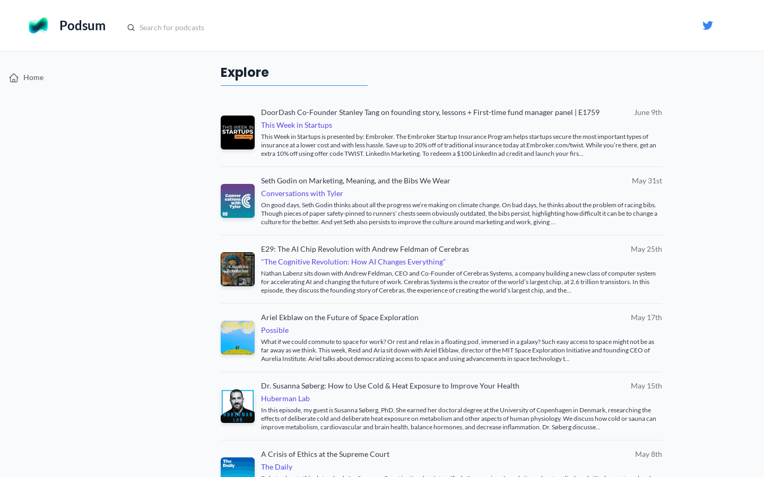Open the This Week in Startups link
This screenshot has width=764, height=477.
tap(297, 125)
